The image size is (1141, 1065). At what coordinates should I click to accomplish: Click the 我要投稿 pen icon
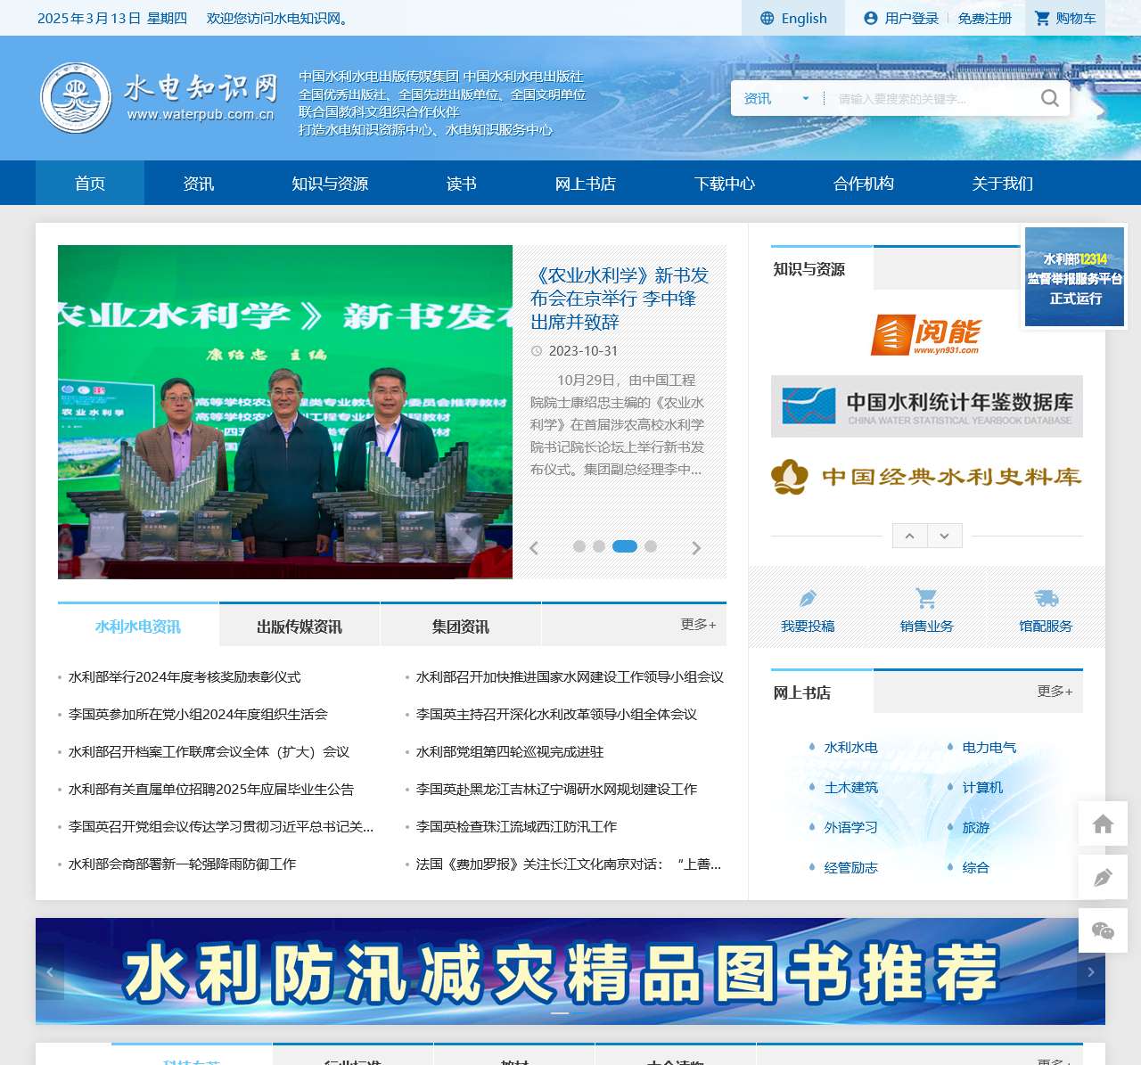tap(808, 598)
